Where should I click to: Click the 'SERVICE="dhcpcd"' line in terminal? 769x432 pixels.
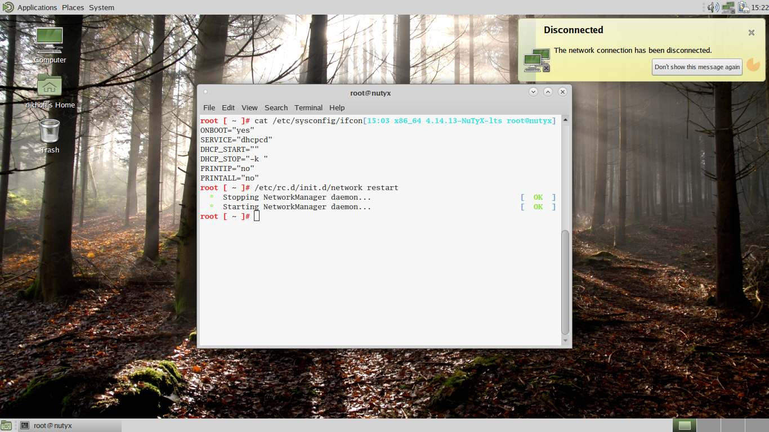click(236, 139)
